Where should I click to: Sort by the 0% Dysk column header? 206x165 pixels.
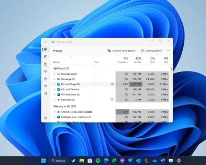tap(149, 60)
